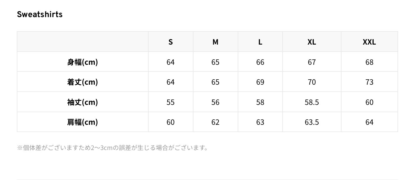
Task: Select the 身幅(cm) row label
Action: click(x=82, y=62)
